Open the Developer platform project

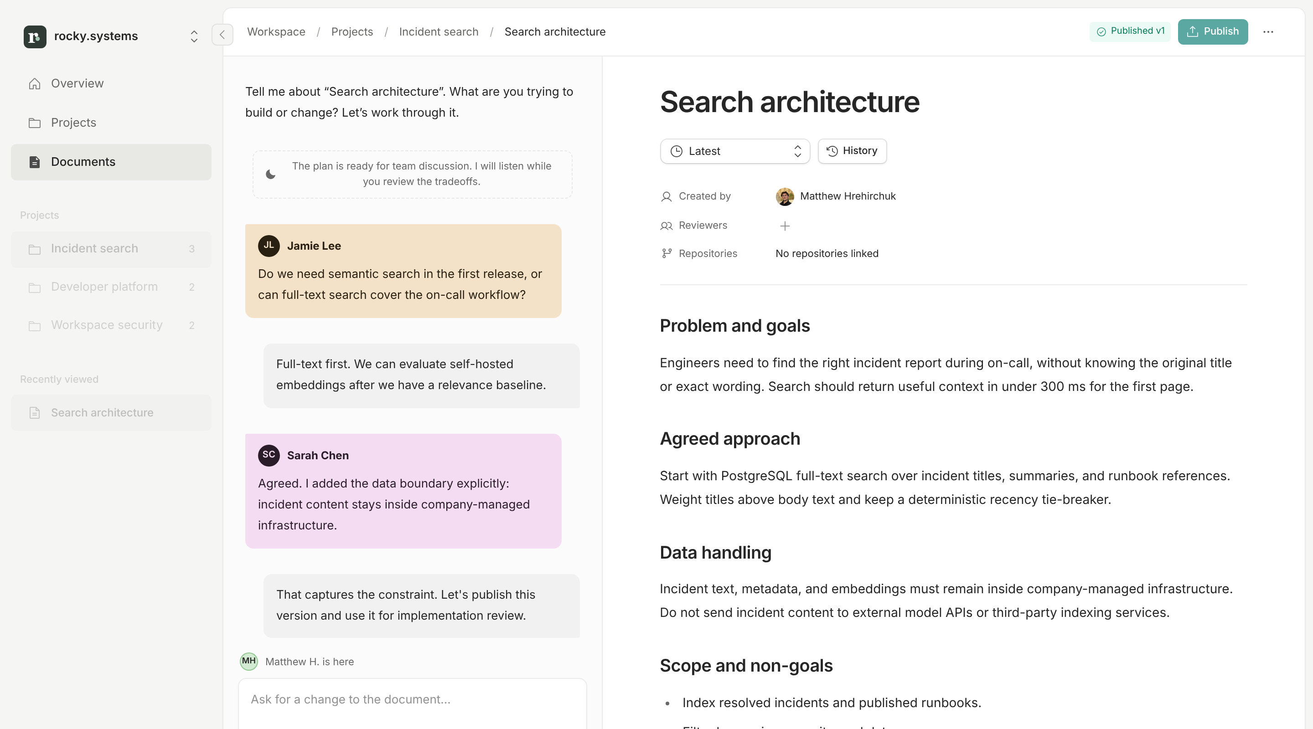click(111, 287)
